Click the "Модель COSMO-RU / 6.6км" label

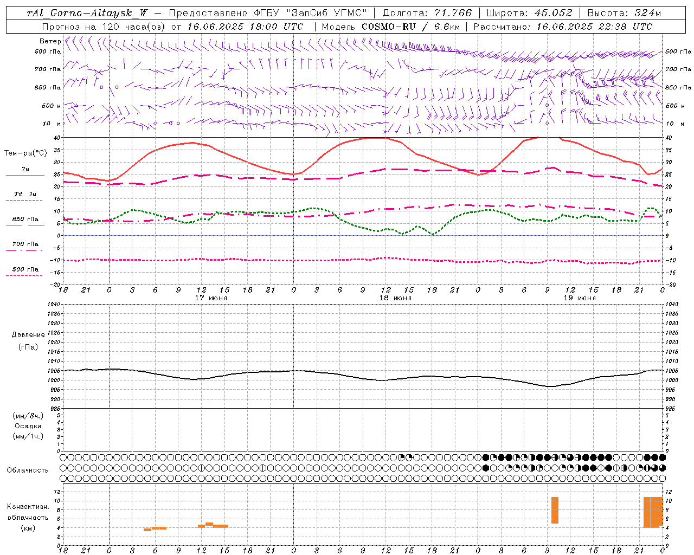390,27
